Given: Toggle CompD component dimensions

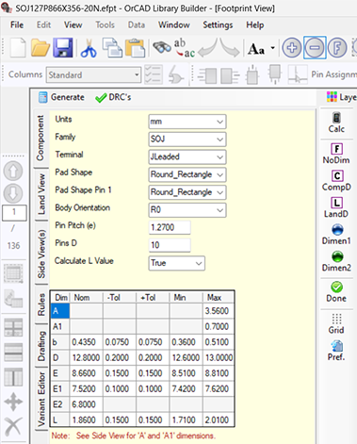Looking at the screenshot, I should tap(336, 181).
